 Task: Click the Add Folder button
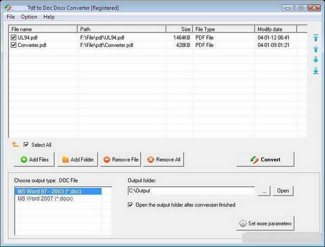click(x=78, y=159)
